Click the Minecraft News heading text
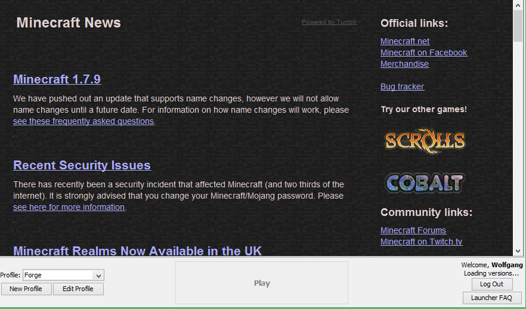Image resolution: width=526 pixels, height=309 pixels. tap(69, 23)
